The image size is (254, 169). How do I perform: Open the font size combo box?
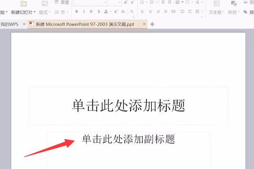(114, 3)
